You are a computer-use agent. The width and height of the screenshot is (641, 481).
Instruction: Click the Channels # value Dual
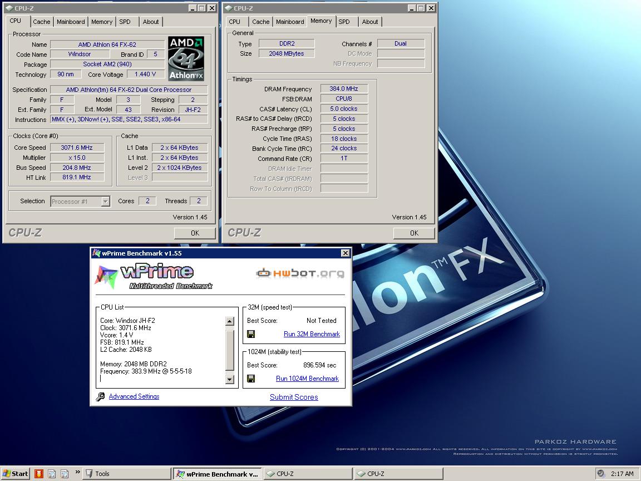(x=401, y=44)
